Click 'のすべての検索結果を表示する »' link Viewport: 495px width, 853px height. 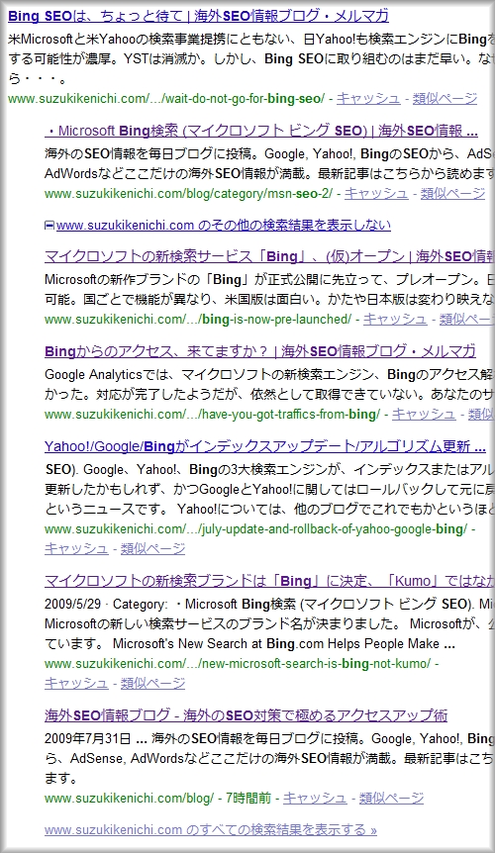pyautogui.click(x=211, y=829)
